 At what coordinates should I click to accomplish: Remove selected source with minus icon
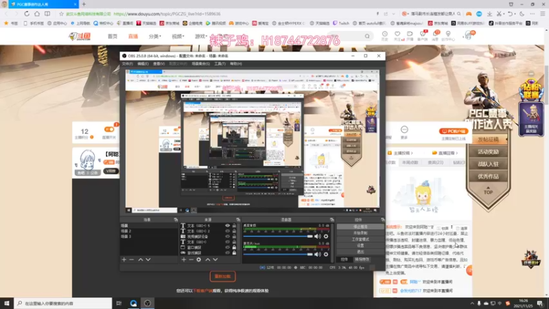191,260
